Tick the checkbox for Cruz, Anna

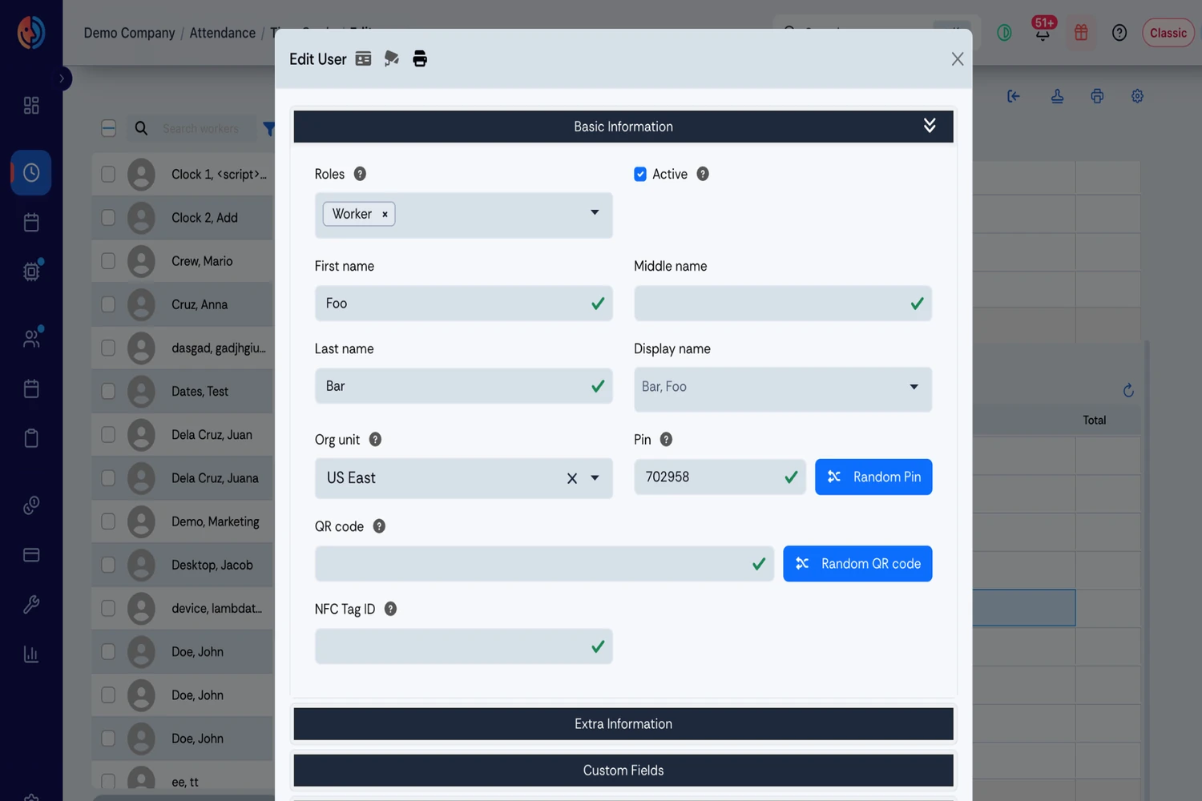(x=108, y=304)
